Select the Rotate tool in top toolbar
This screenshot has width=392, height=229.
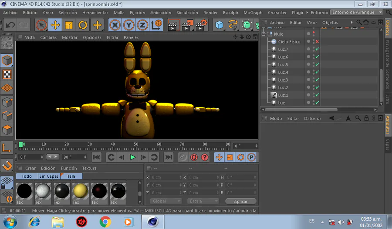click(x=83, y=25)
